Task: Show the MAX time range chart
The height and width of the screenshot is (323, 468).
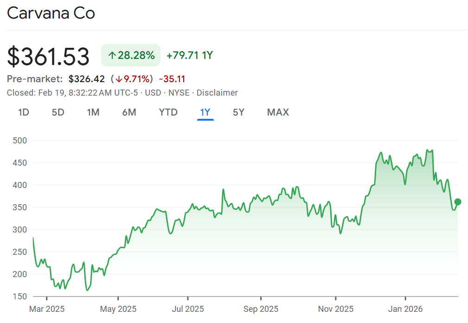Action: coord(278,112)
